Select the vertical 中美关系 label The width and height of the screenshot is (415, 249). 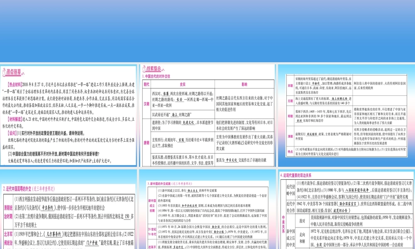pyautogui.click(x=283, y=224)
